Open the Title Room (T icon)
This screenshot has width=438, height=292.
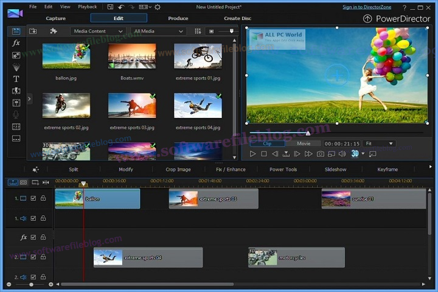pos(16,78)
